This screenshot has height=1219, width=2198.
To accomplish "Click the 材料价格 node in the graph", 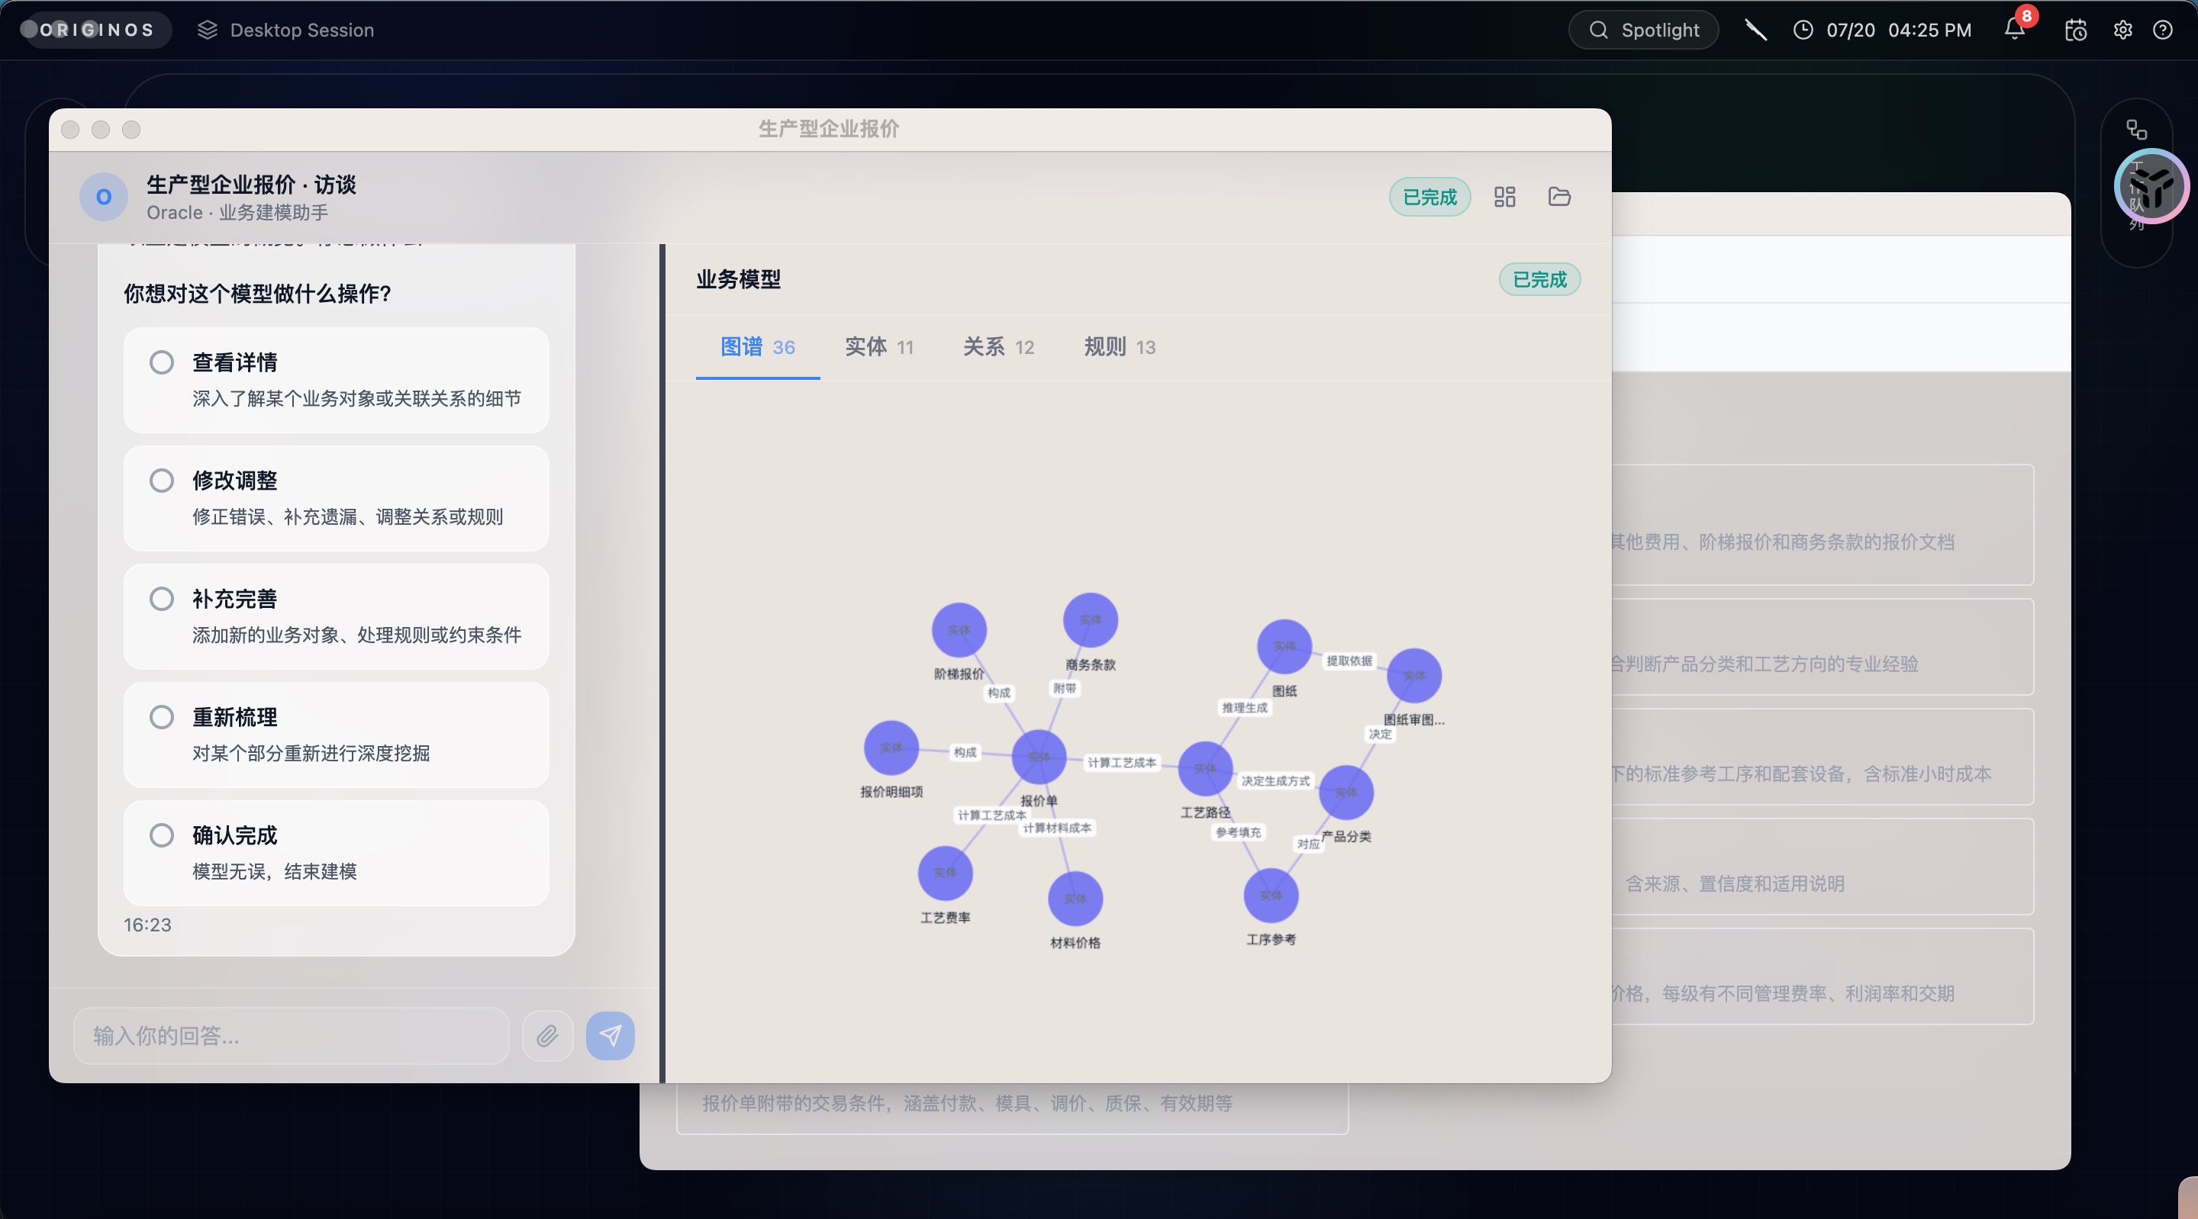I will pos(1075,899).
